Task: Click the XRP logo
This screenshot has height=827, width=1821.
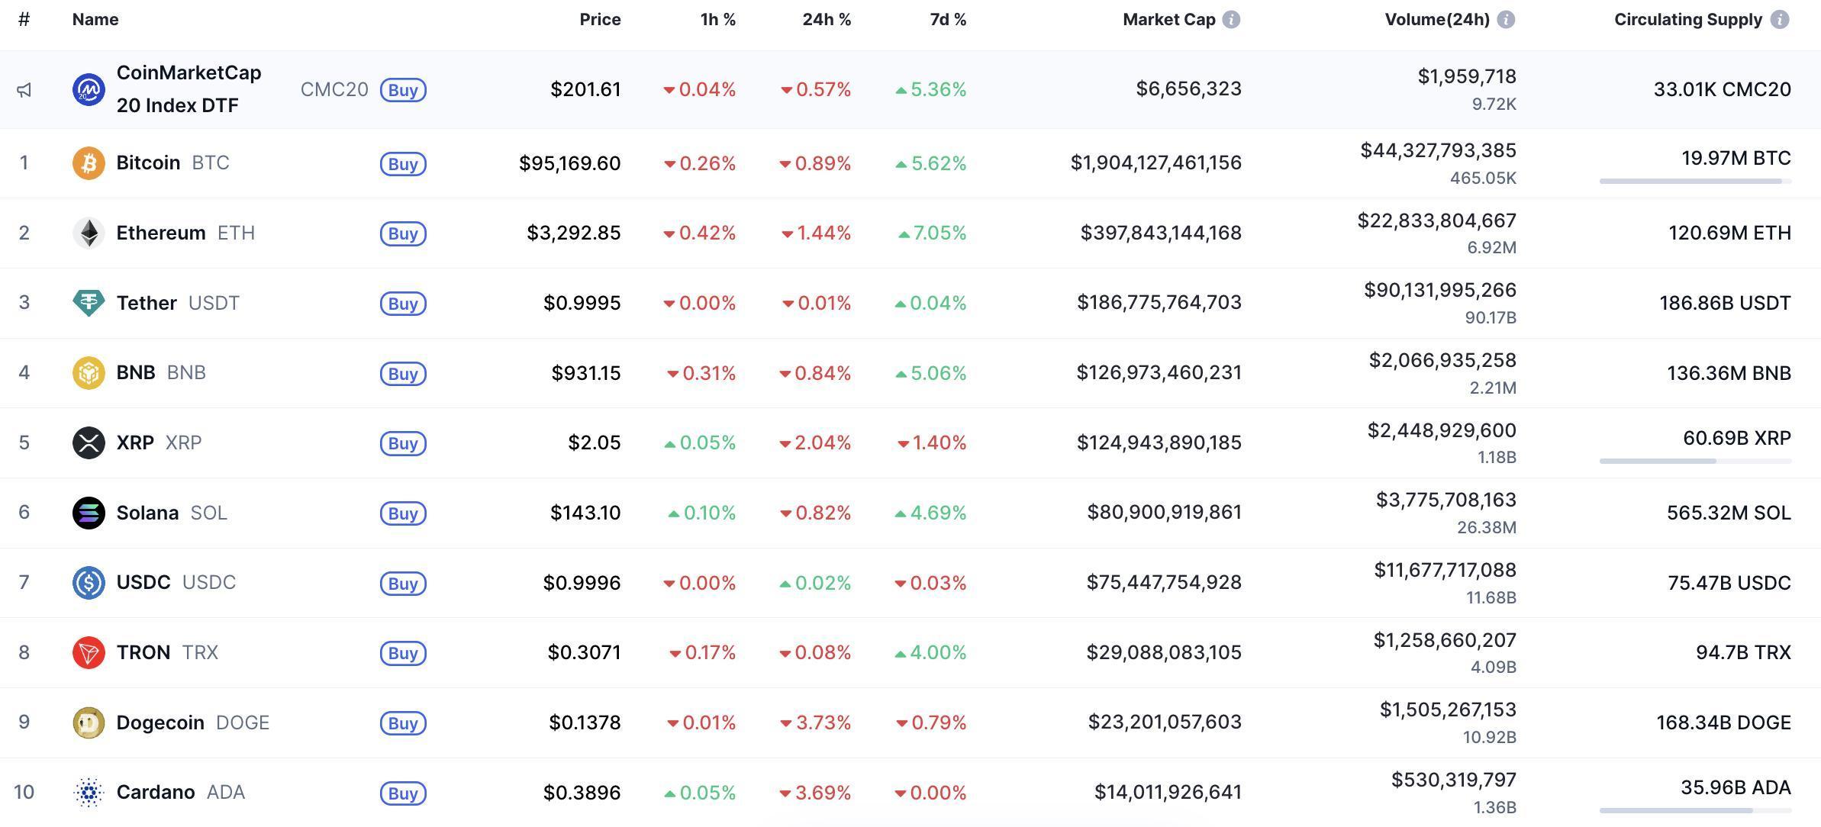Action: pyautogui.click(x=89, y=442)
